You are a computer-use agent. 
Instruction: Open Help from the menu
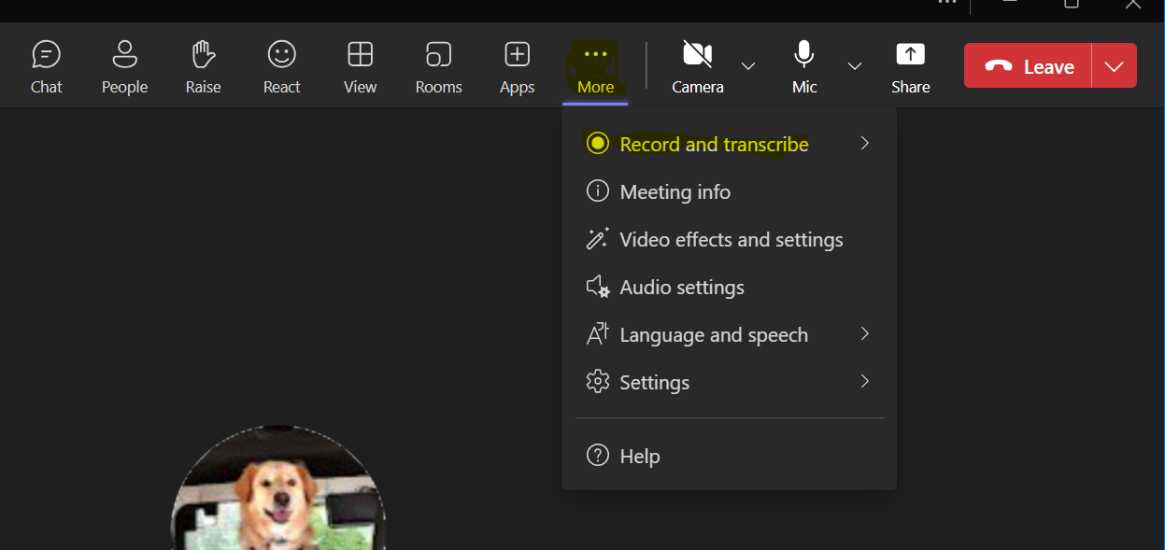pos(729,456)
